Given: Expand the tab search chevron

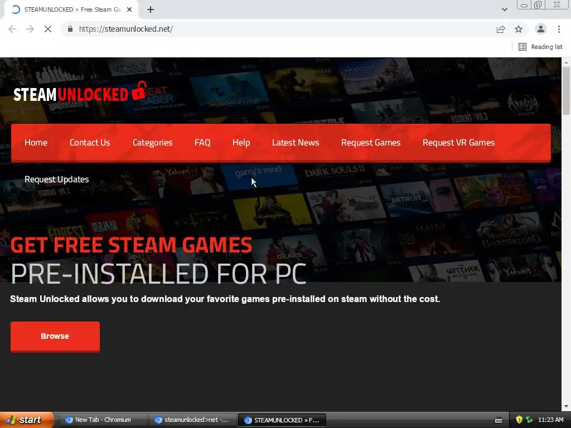Looking at the screenshot, I should pyautogui.click(x=504, y=9).
